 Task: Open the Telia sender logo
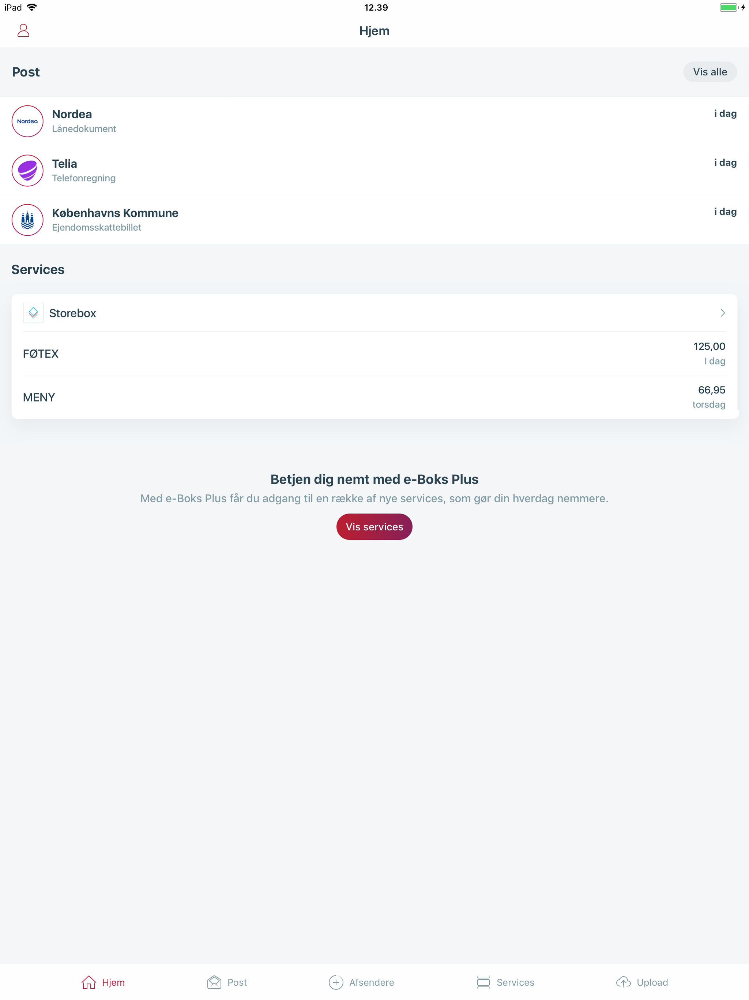click(27, 171)
